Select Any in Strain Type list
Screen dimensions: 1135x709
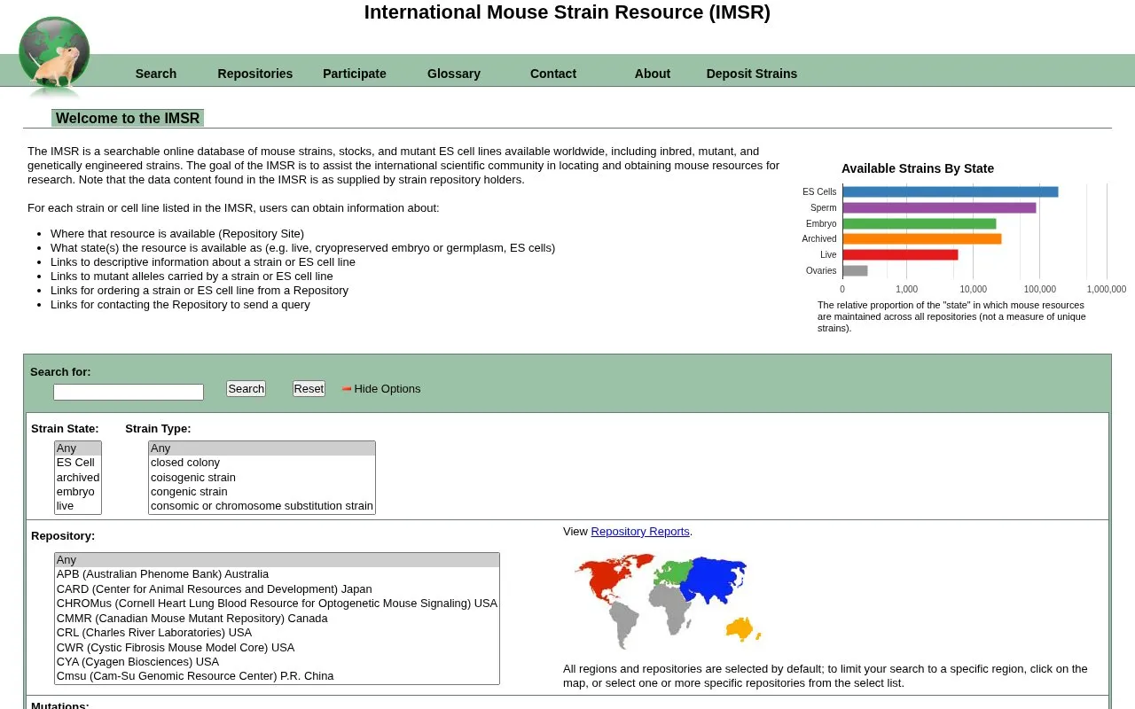[x=262, y=448]
